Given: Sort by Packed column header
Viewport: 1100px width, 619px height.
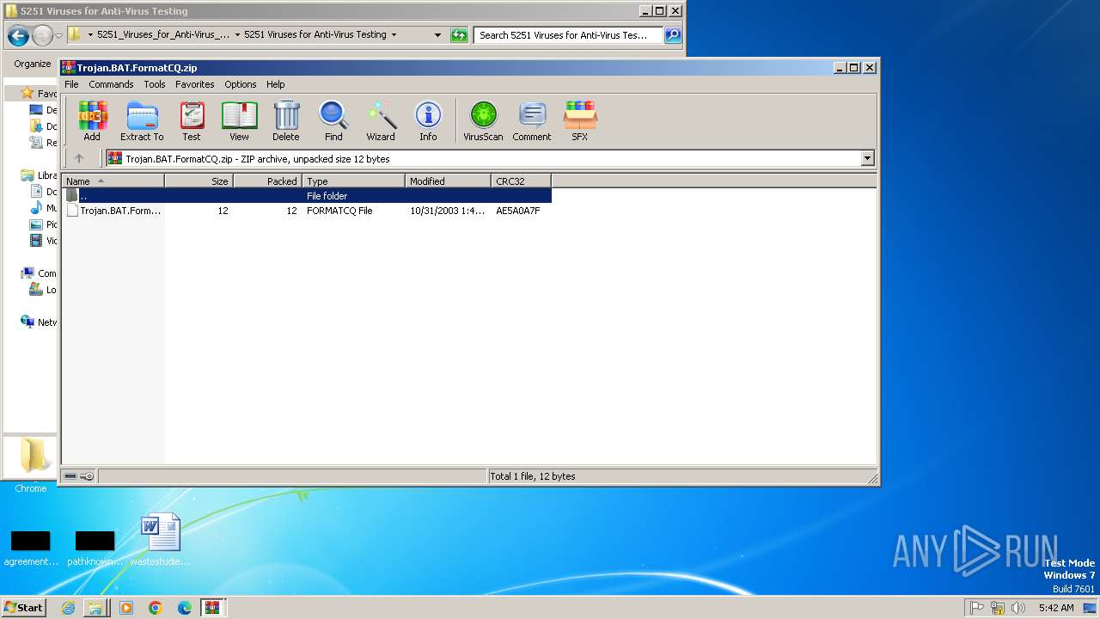Looking at the screenshot, I should point(268,181).
